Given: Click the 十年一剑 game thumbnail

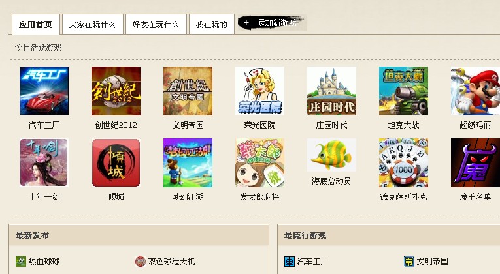Looking at the screenshot, I should [x=44, y=162].
